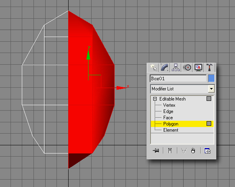Open the Motion panel tab
Viewport: 235px width, 187px height.
(x=187, y=67)
